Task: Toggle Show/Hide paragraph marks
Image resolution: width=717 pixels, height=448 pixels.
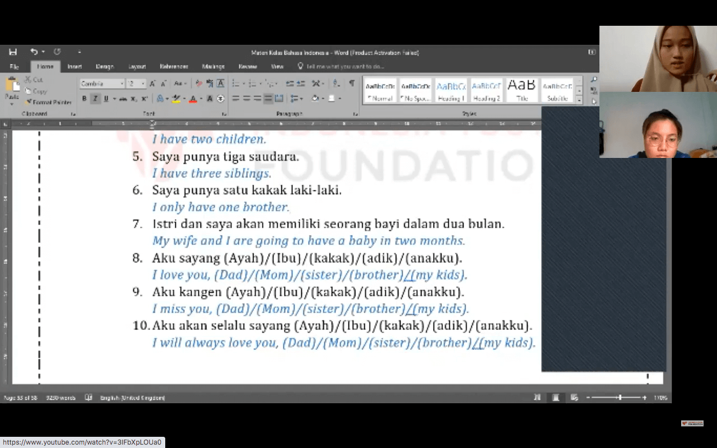Action: tap(352, 83)
